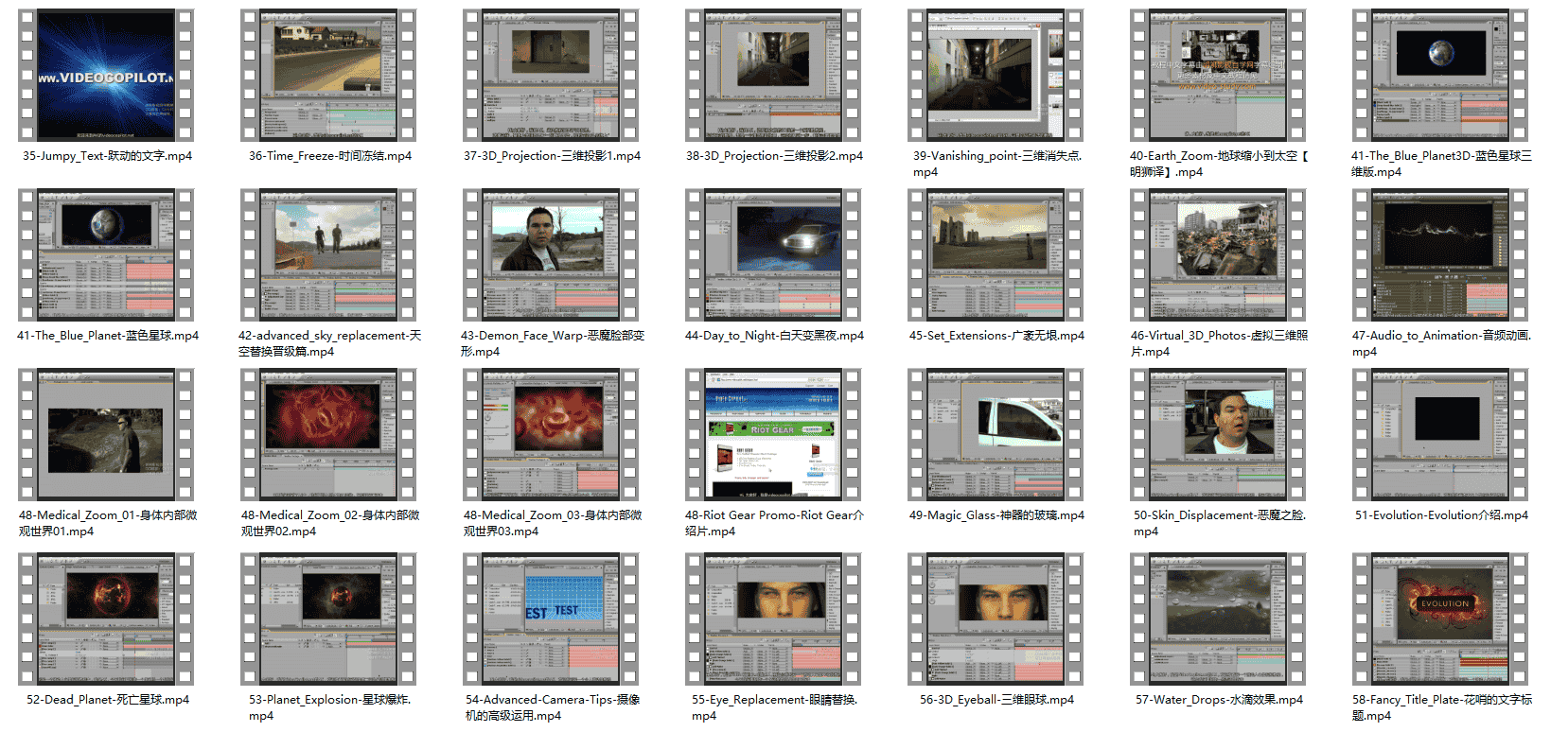The image size is (1551, 732).
Task: Select the 50-Skin_Displacement video icon
Action: (1218, 435)
